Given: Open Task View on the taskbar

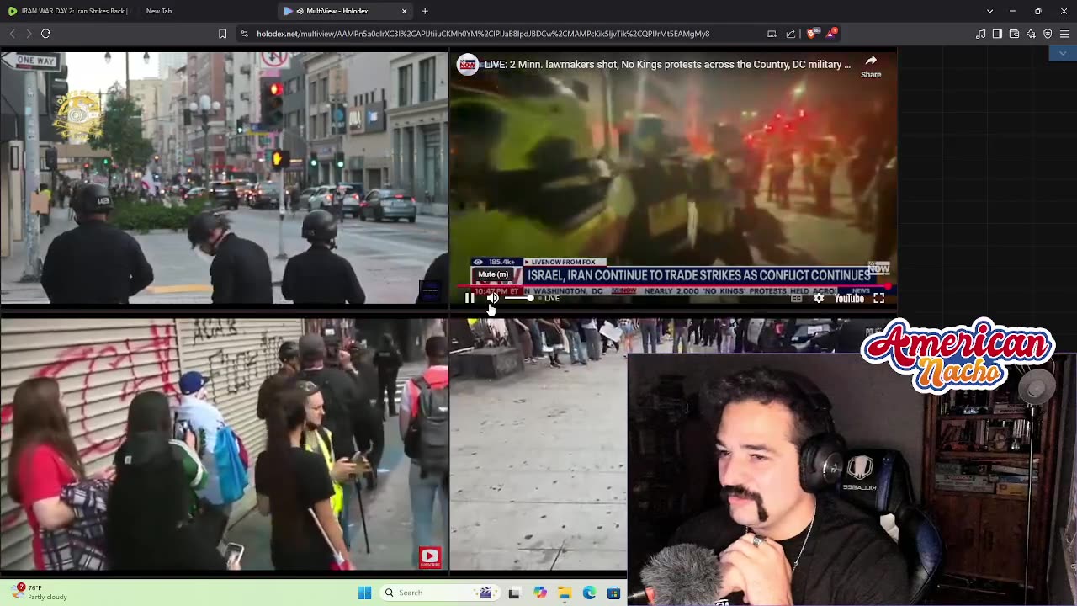Looking at the screenshot, I should (x=514, y=593).
